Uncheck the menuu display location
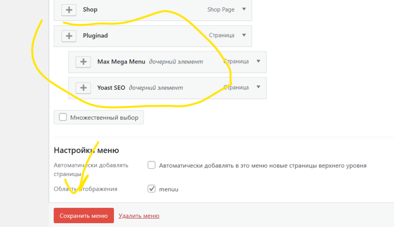This screenshot has width=394, height=227. tap(152, 189)
